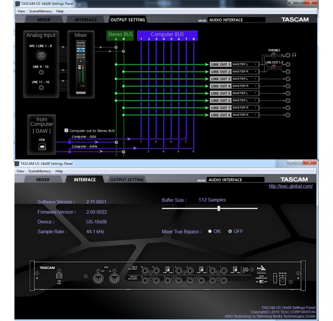Viewport: 333px width, 321px height.
Task: Click the rear panel USB port icon
Action: click(59, 276)
